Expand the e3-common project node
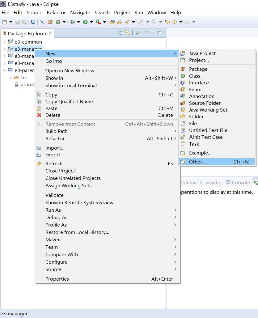This screenshot has width=258, height=318. click(x=4, y=42)
